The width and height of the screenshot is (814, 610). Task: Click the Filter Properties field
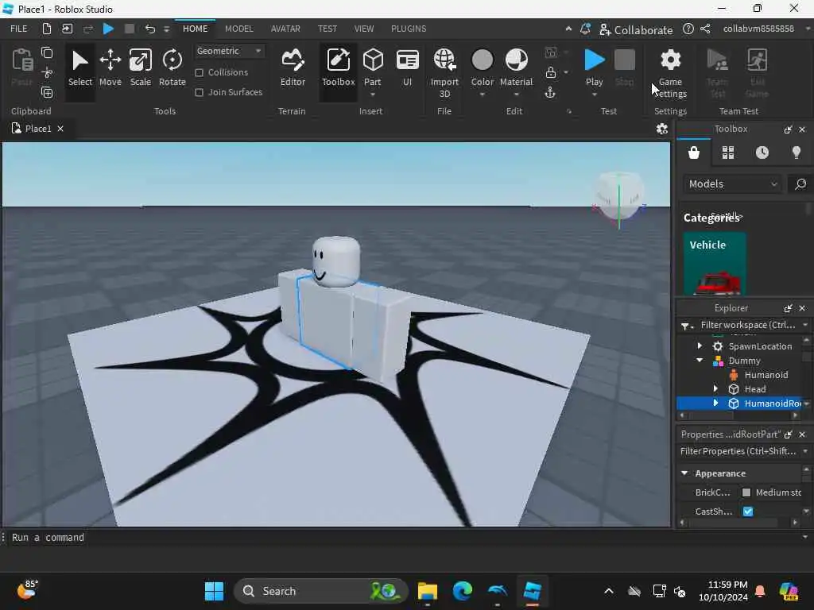click(738, 451)
